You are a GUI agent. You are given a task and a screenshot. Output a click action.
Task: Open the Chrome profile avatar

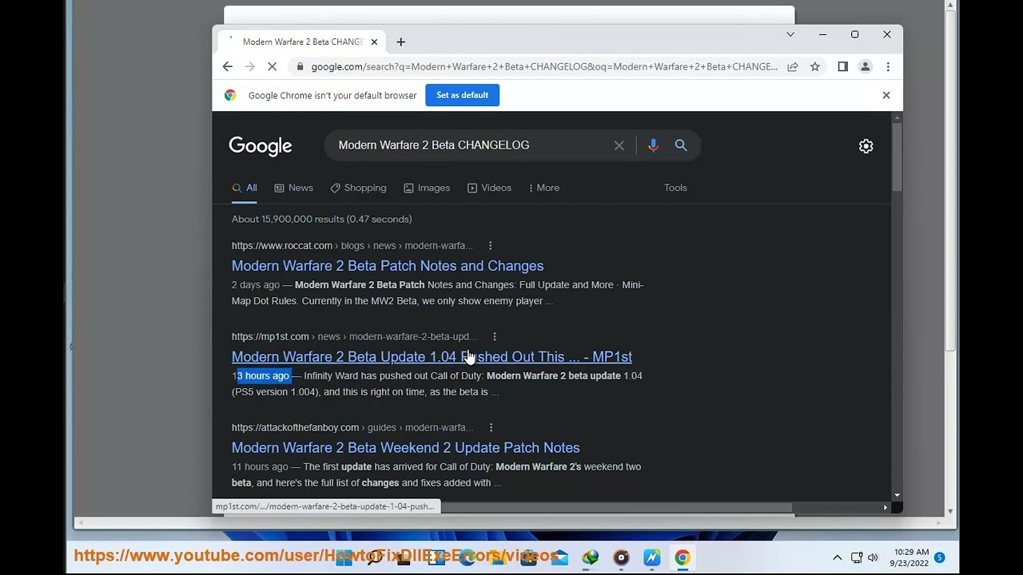(865, 67)
